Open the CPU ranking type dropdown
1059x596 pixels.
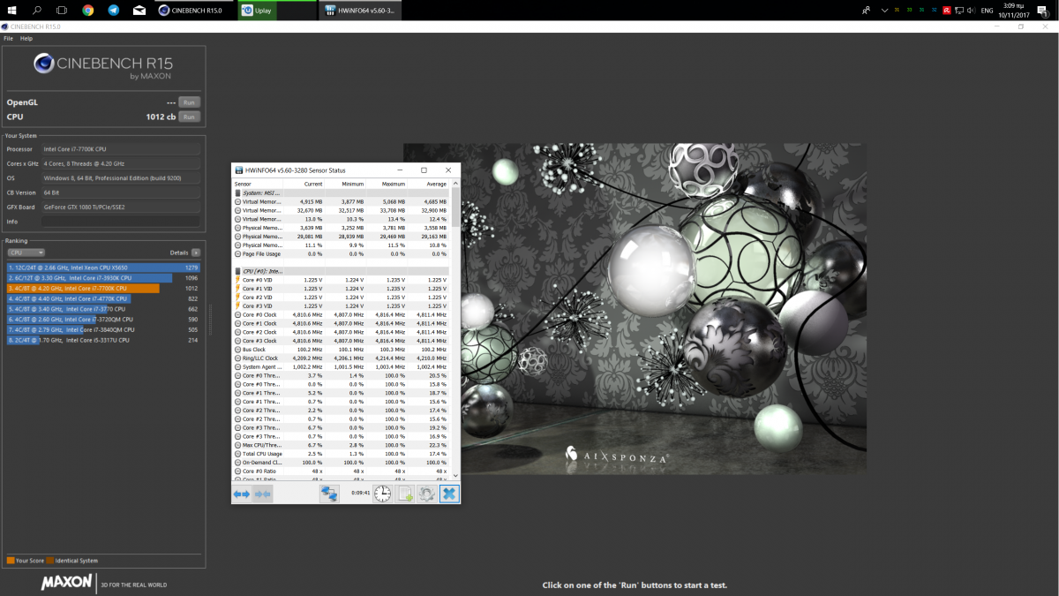click(26, 253)
